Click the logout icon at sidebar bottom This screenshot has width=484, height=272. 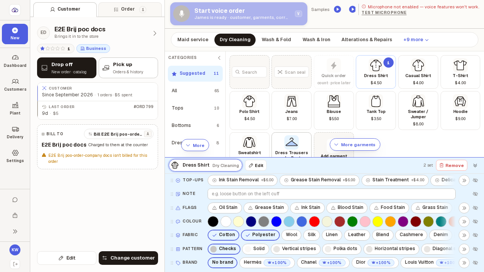click(x=15, y=264)
